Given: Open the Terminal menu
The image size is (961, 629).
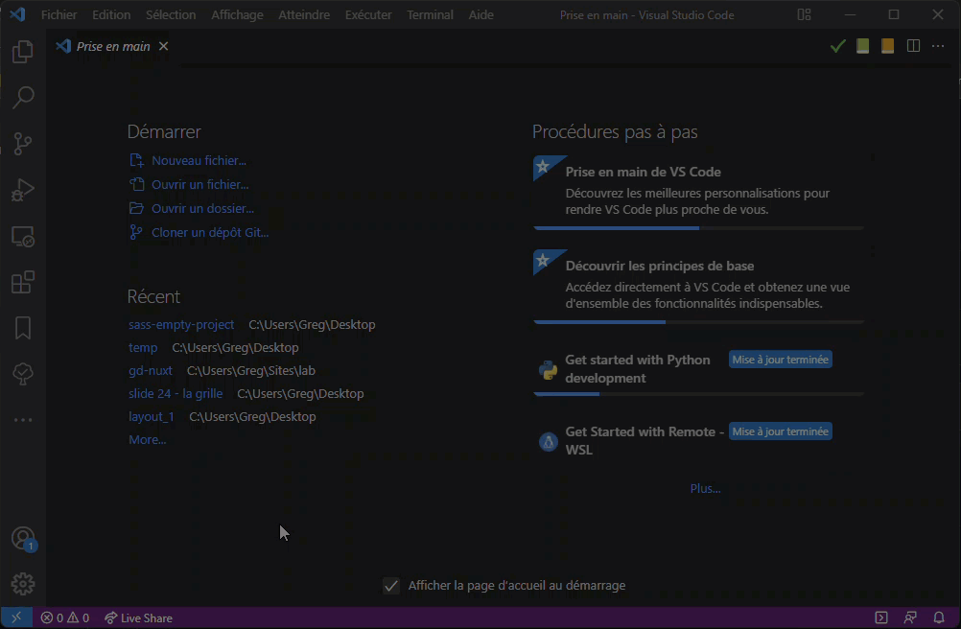Looking at the screenshot, I should pos(431,14).
